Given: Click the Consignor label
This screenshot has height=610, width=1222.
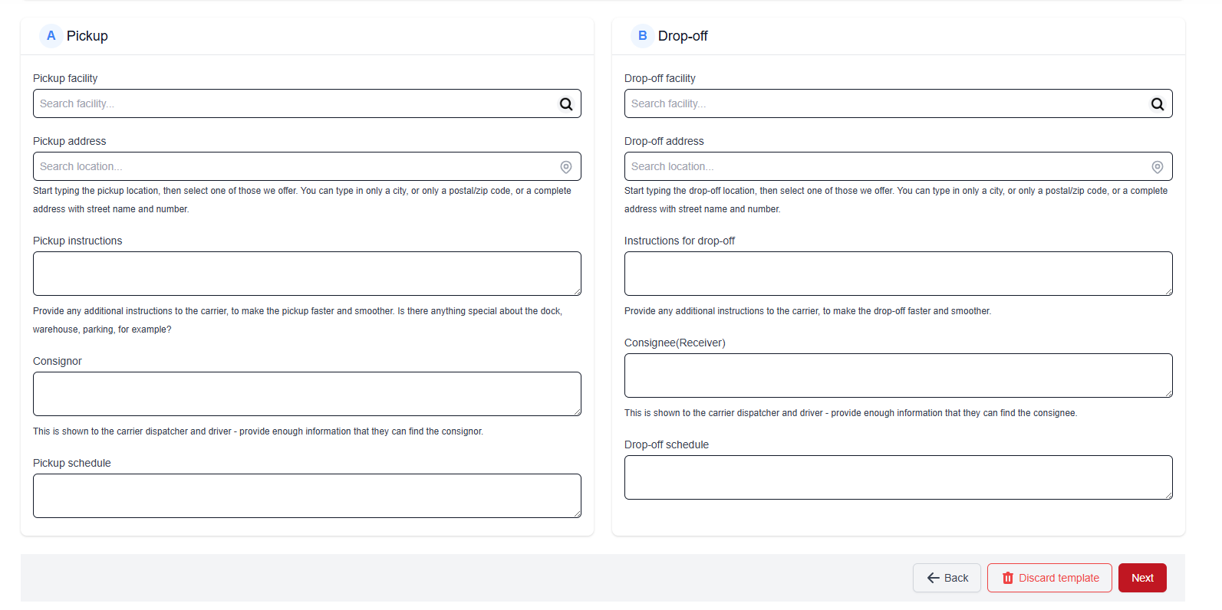Looking at the screenshot, I should pyautogui.click(x=58, y=361).
